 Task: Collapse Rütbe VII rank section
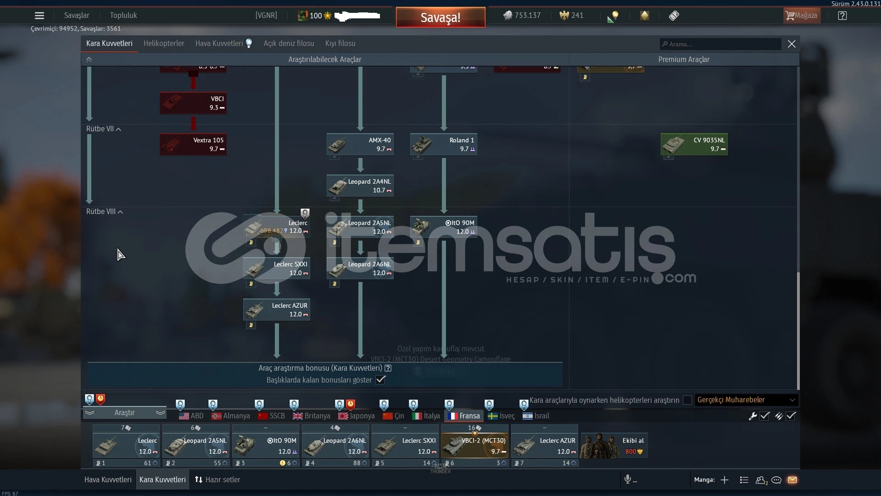tap(104, 129)
